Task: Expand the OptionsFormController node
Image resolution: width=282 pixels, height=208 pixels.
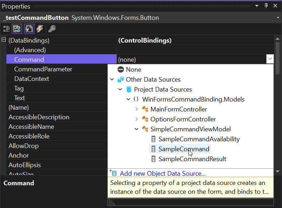Action: pos(137,119)
